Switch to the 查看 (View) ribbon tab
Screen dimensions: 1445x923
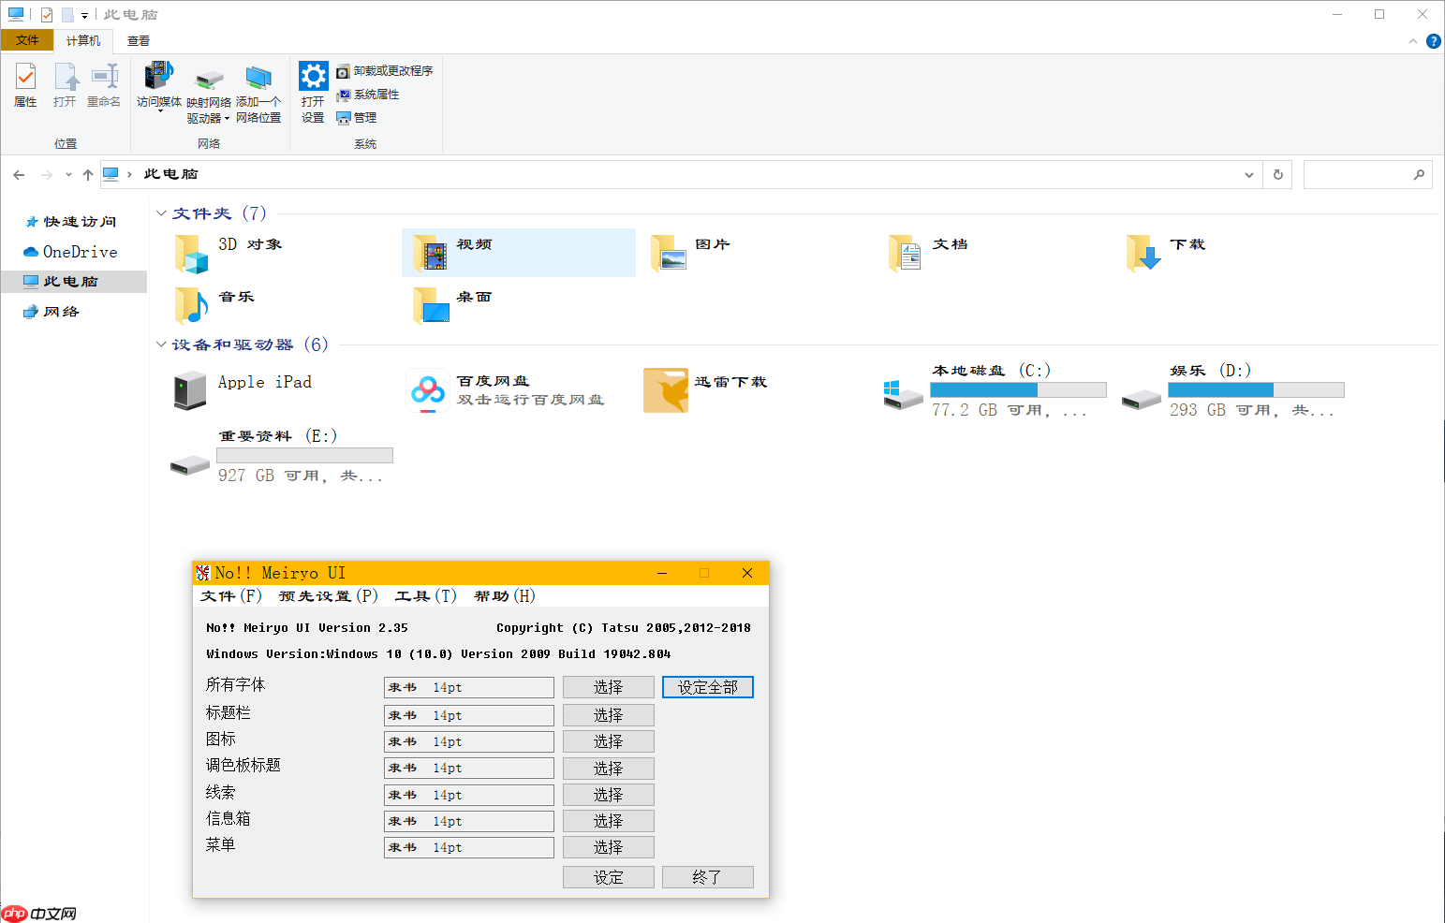click(x=139, y=41)
